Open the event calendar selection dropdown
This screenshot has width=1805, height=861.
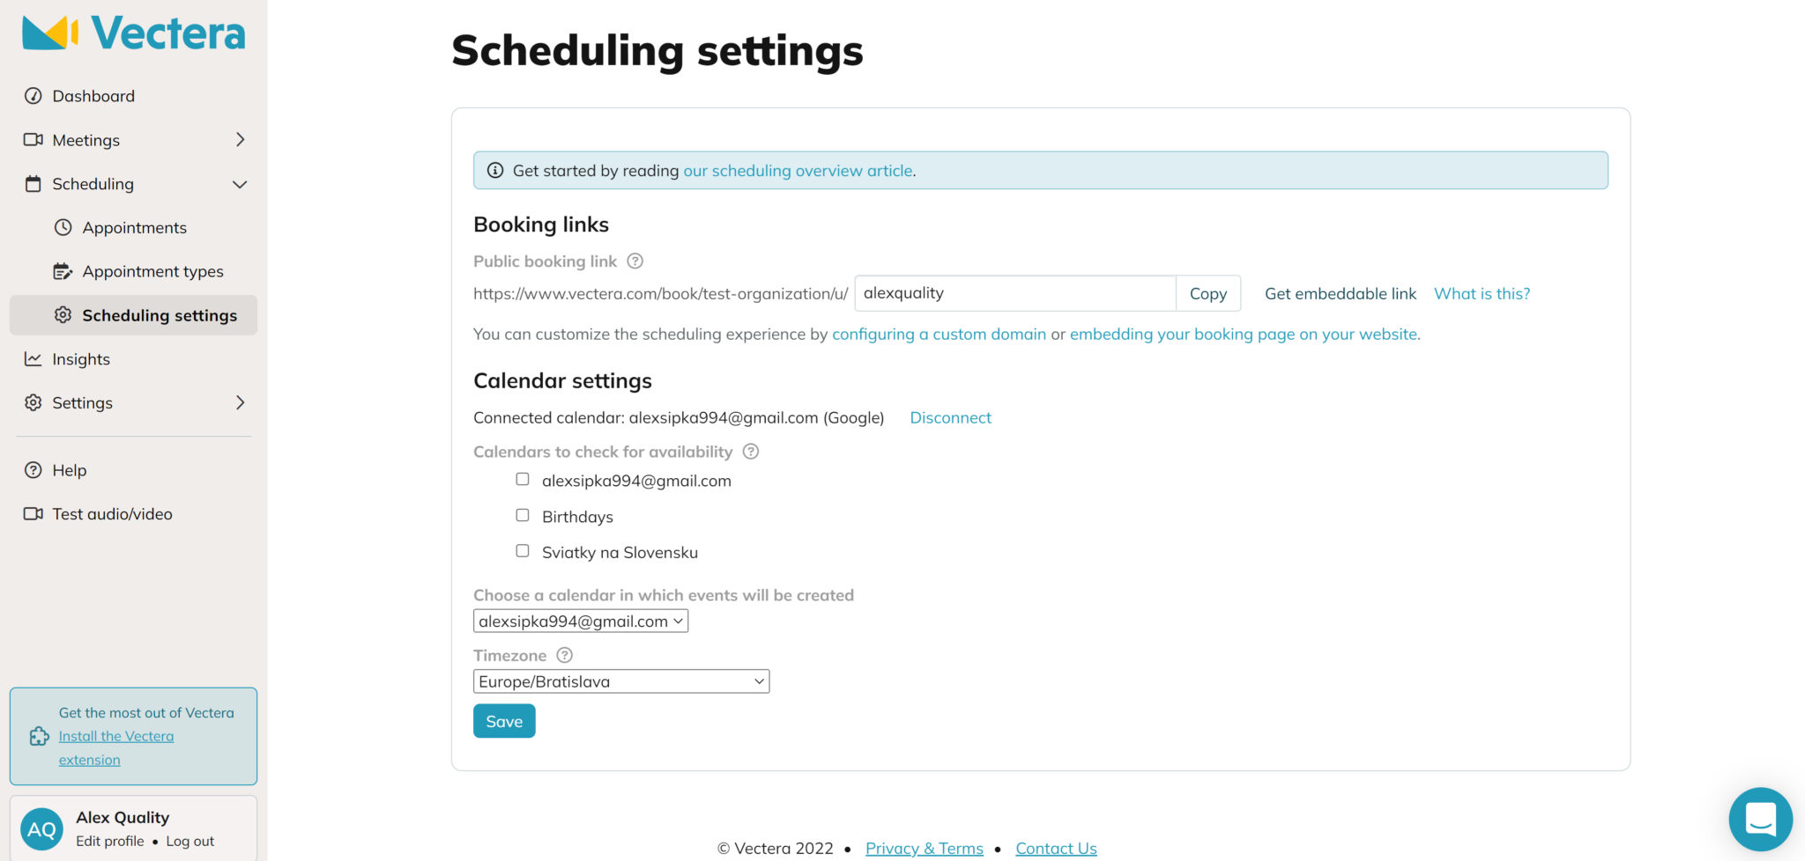point(581,622)
